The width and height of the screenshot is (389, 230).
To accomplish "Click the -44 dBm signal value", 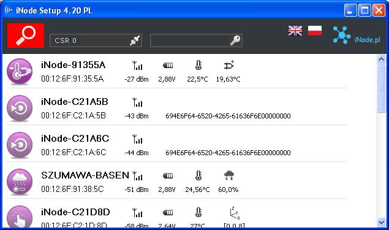I will pyautogui.click(x=137, y=153).
